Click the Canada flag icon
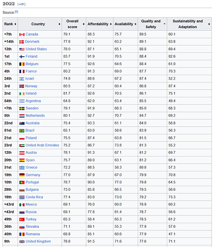Image resolution: width=213 pixels, height=247 pixels. (22, 35)
